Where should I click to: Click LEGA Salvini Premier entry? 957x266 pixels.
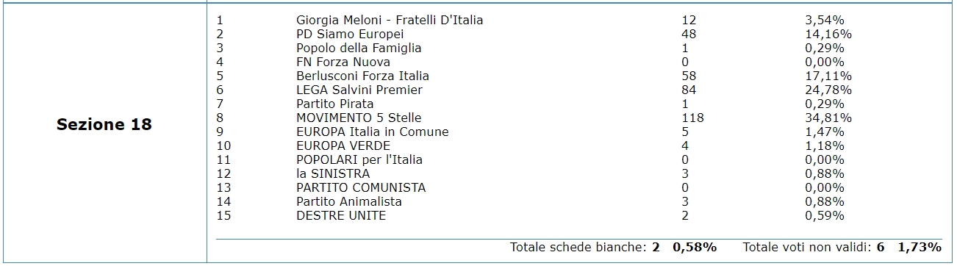359,90
